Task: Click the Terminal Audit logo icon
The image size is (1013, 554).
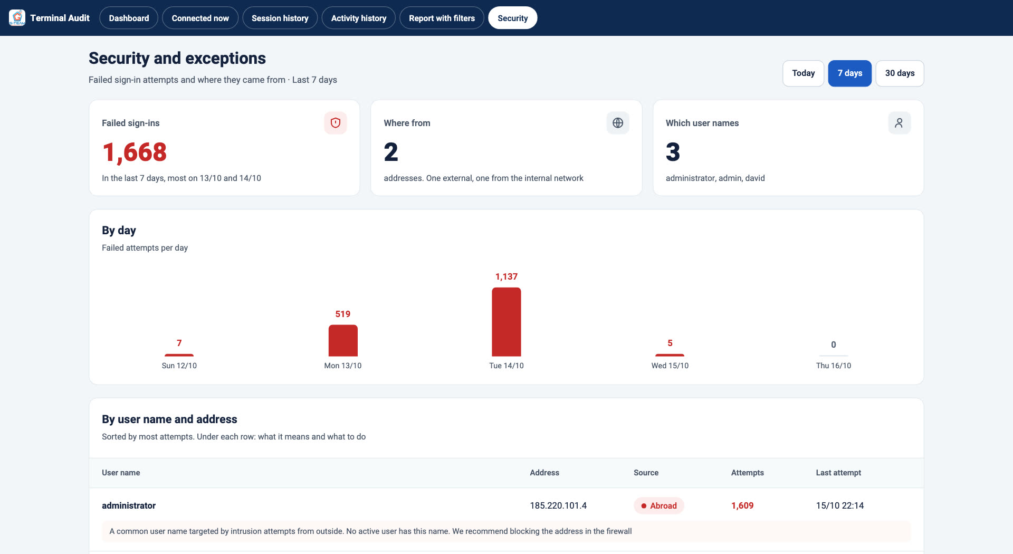Action: click(17, 18)
